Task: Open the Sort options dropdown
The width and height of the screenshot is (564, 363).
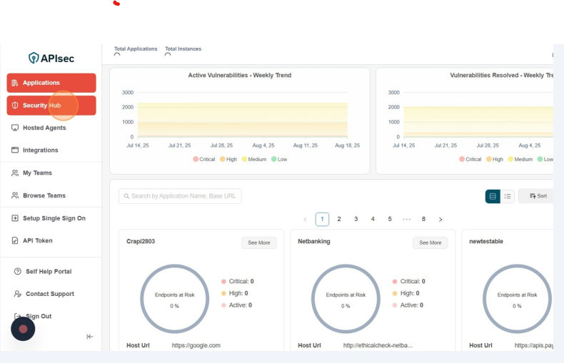Action: (x=538, y=196)
